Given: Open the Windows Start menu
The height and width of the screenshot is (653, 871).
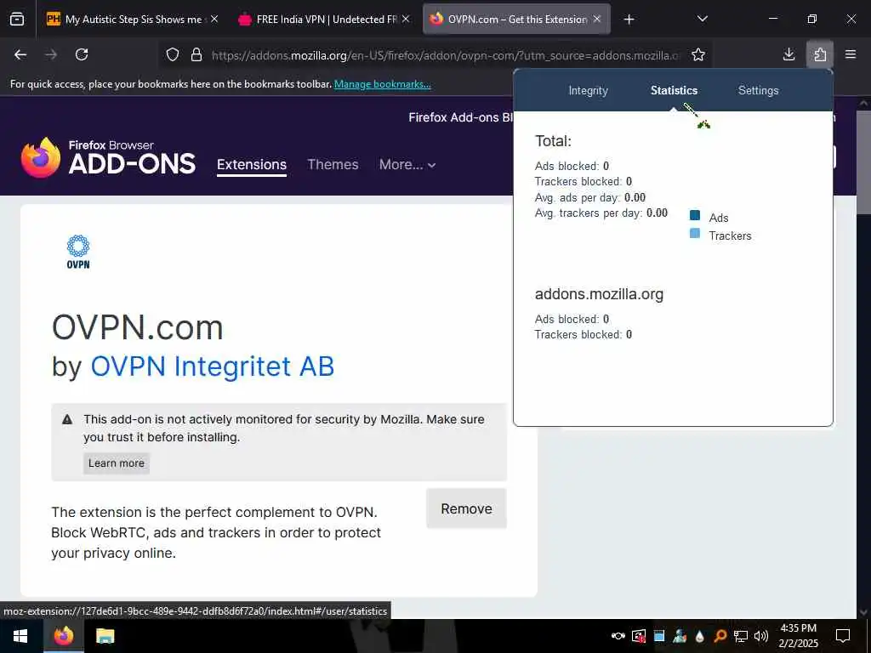Looking at the screenshot, I should (x=20, y=636).
